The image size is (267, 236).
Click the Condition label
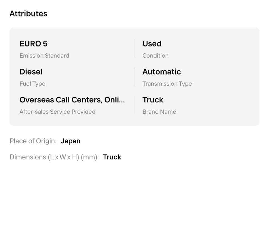[155, 56]
